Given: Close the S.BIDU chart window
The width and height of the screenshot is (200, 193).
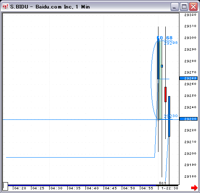Looking at the screenshot, I should (193, 6).
